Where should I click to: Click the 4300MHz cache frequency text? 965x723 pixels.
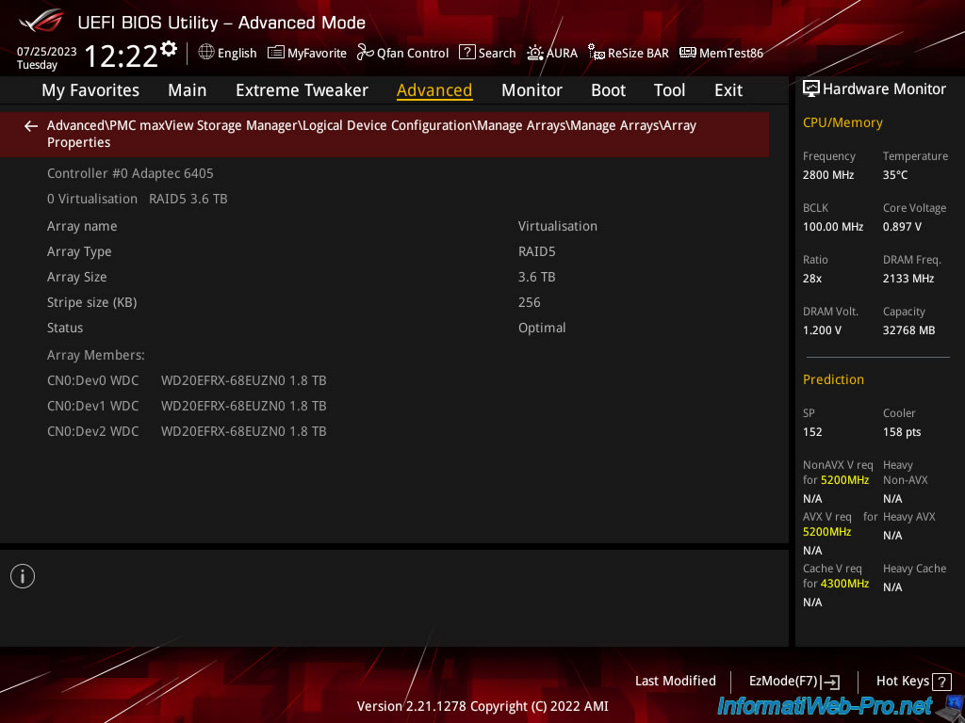click(x=844, y=583)
